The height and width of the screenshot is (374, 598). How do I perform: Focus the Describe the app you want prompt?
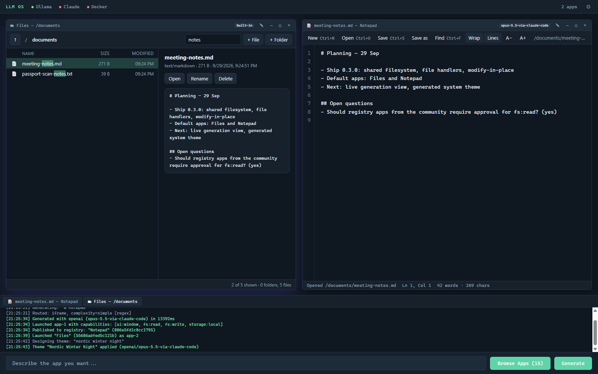(246, 363)
